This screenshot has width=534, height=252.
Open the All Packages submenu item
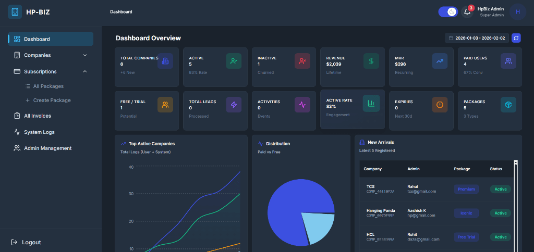coord(48,86)
